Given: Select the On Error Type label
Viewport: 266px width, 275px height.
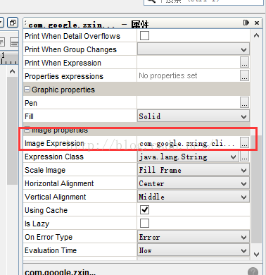Looking at the screenshot, I should 49,237.
